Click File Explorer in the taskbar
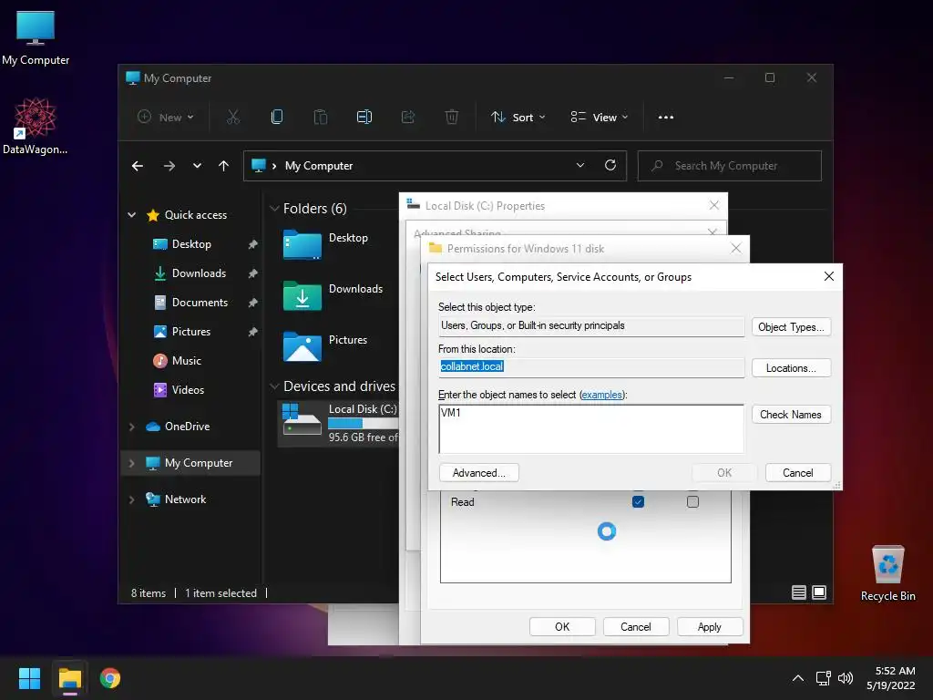The image size is (933, 700). [69, 678]
